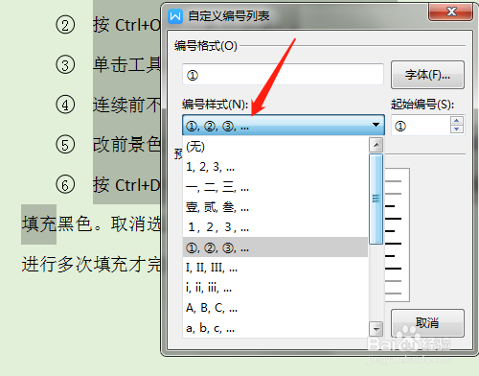Click the ⑤ 改前景色 line in document
This screenshot has width=479, height=376.
(x=108, y=145)
